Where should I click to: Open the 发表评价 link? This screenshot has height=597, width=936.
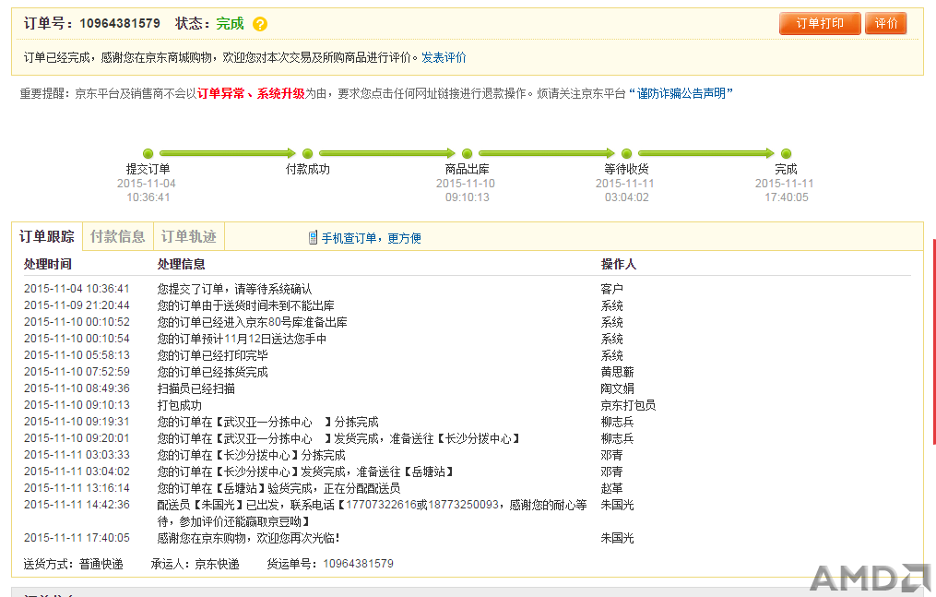[x=444, y=57]
